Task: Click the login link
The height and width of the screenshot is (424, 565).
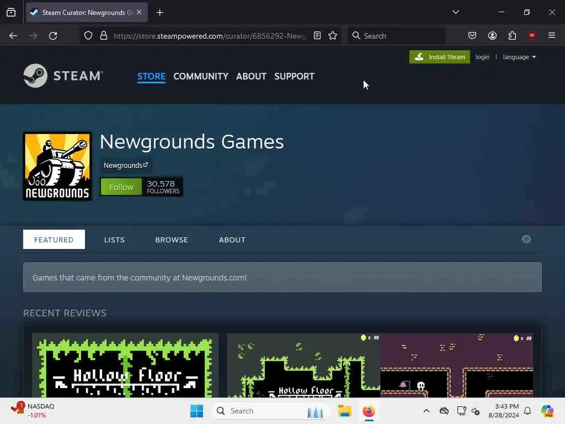Action: tap(482, 57)
